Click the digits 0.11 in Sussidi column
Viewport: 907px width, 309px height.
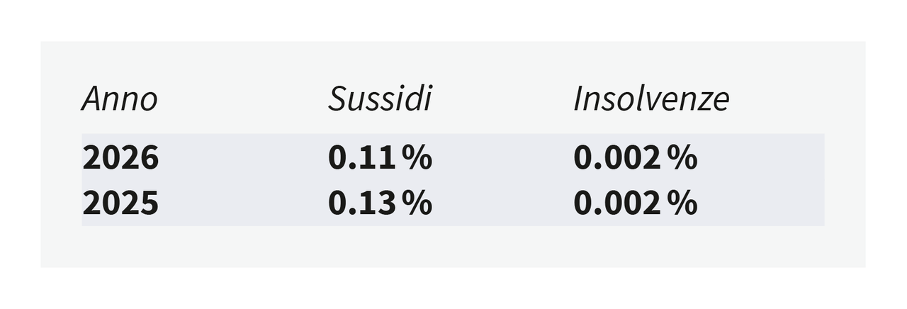tap(361, 157)
